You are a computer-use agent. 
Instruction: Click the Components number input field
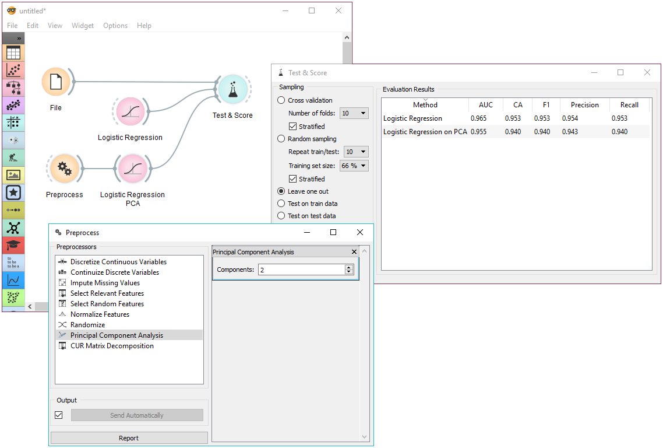point(302,269)
